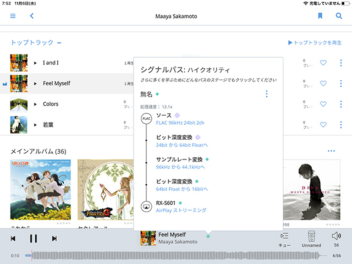Favorite the Feel Myself track heart
The width and height of the screenshot is (352, 264).
tap(323, 84)
